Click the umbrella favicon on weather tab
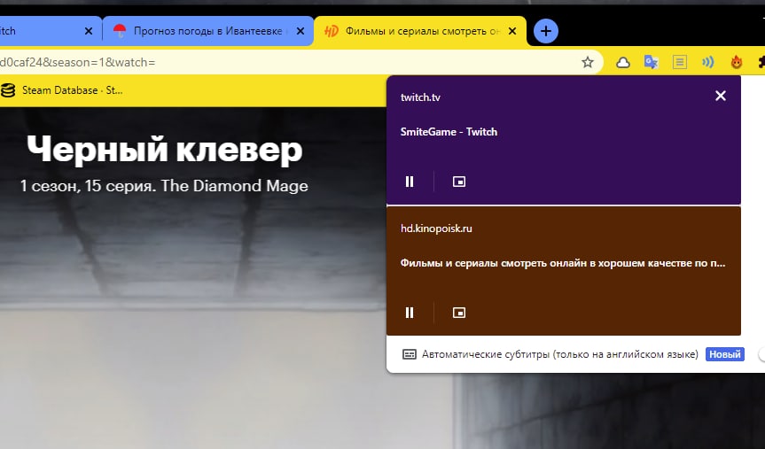This screenshot has width=765, height=449. coord(120,31)
